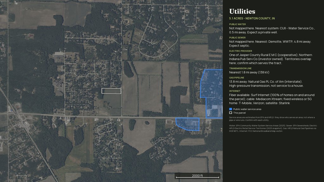Screen dimensions: 324x182
Task: Click the "GAS PIPELINE" heading
Action: (x=237, y=78)
